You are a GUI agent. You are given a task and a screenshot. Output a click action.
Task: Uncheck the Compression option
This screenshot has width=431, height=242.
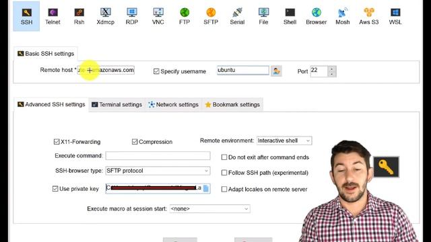pyautogui.click(x=135, y=142)
